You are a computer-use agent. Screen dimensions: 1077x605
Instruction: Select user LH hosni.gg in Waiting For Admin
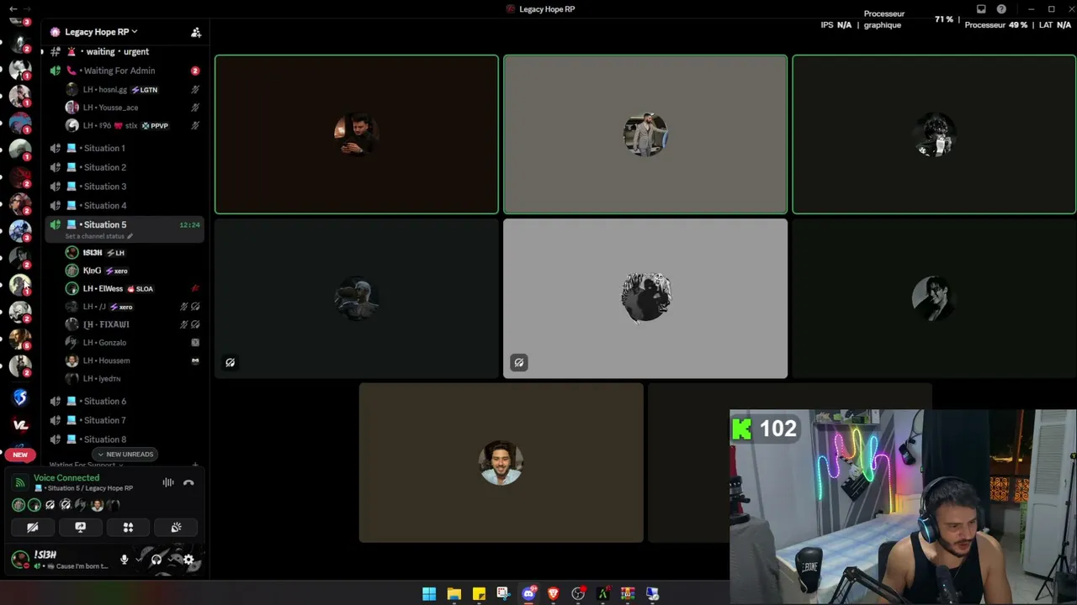(x=133, y=90)
